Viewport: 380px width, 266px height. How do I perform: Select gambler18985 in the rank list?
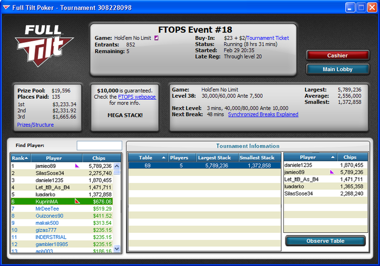[x=62, y=244]
